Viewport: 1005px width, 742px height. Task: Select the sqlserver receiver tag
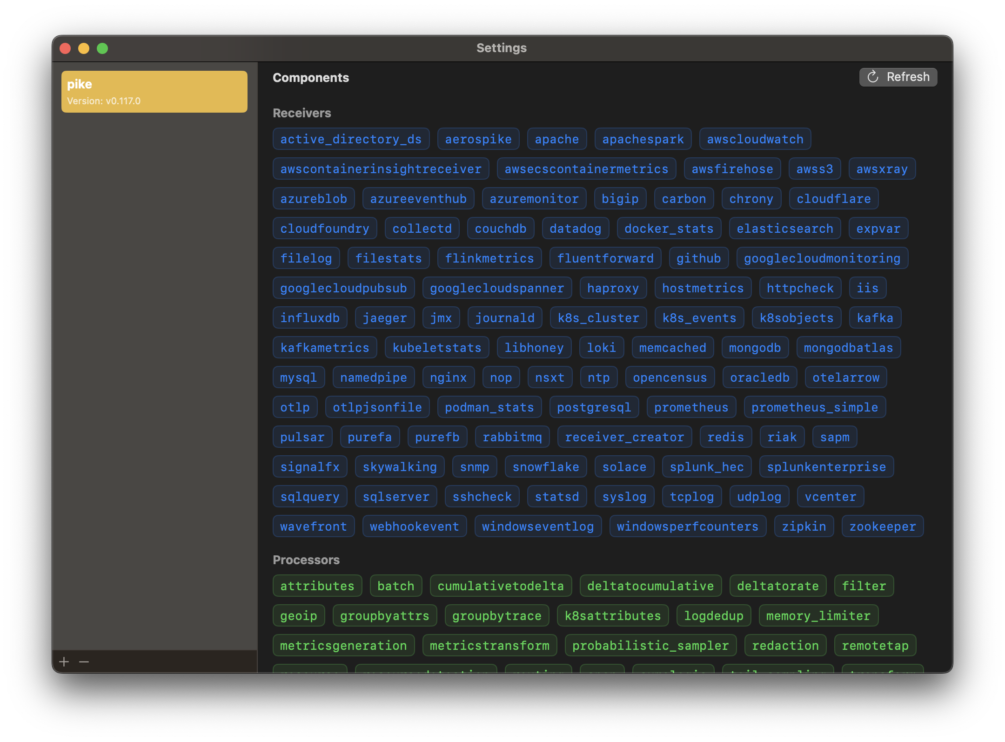(396, 497)
